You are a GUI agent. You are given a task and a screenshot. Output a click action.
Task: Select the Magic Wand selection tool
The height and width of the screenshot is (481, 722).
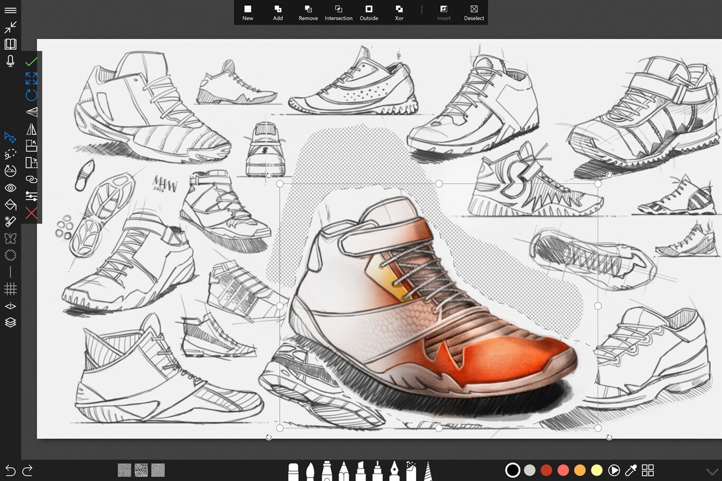[10, 222]
